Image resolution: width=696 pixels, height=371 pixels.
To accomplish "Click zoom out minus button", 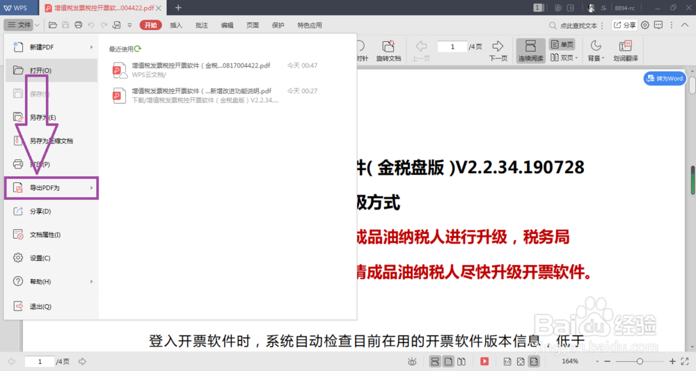I will click(607, 362).
